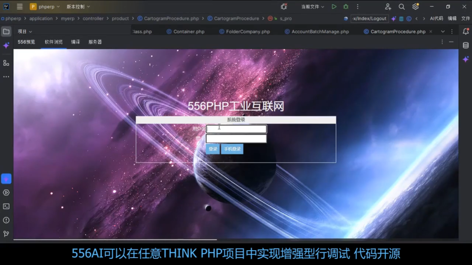Open the Project folder tool window
Screen dimensions: 472x265
tap(6, 31)
